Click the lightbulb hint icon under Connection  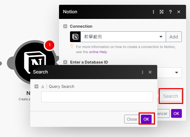[72, 47]
